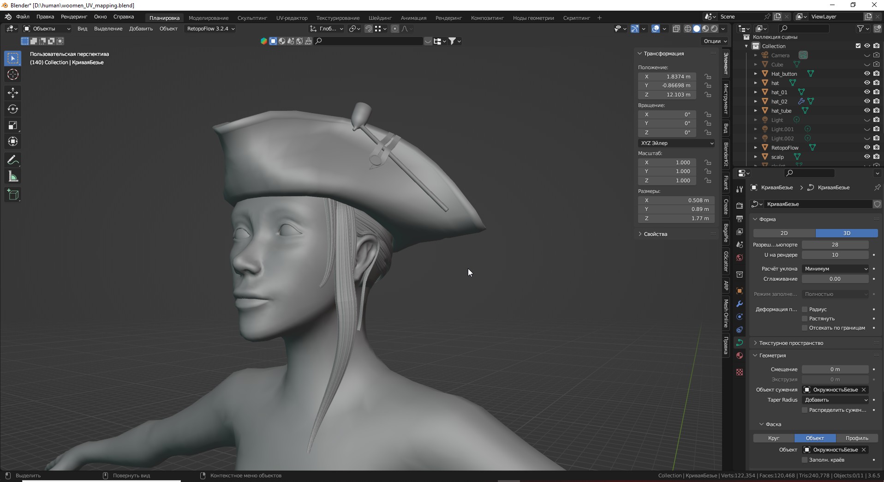Screen dimensions: 884x482
Task: Pick the Measure ruler tool
Action: (x=13, y=177)
